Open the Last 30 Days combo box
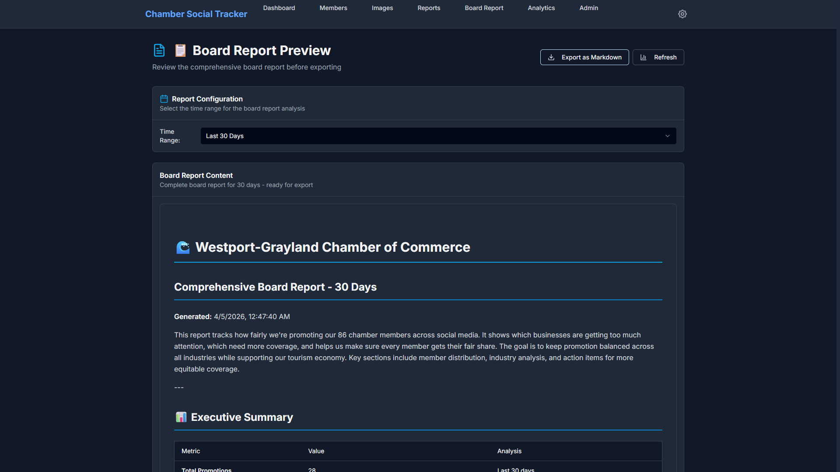Image resolution: width=840 pixels, height=472 pixels. point(438,136)
